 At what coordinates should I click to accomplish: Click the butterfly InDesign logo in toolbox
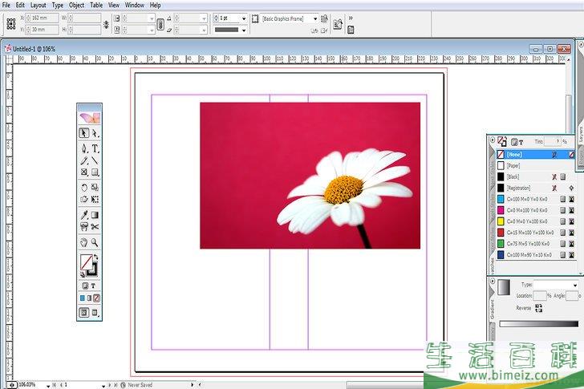pyautogui.click(x=89, y=118)
